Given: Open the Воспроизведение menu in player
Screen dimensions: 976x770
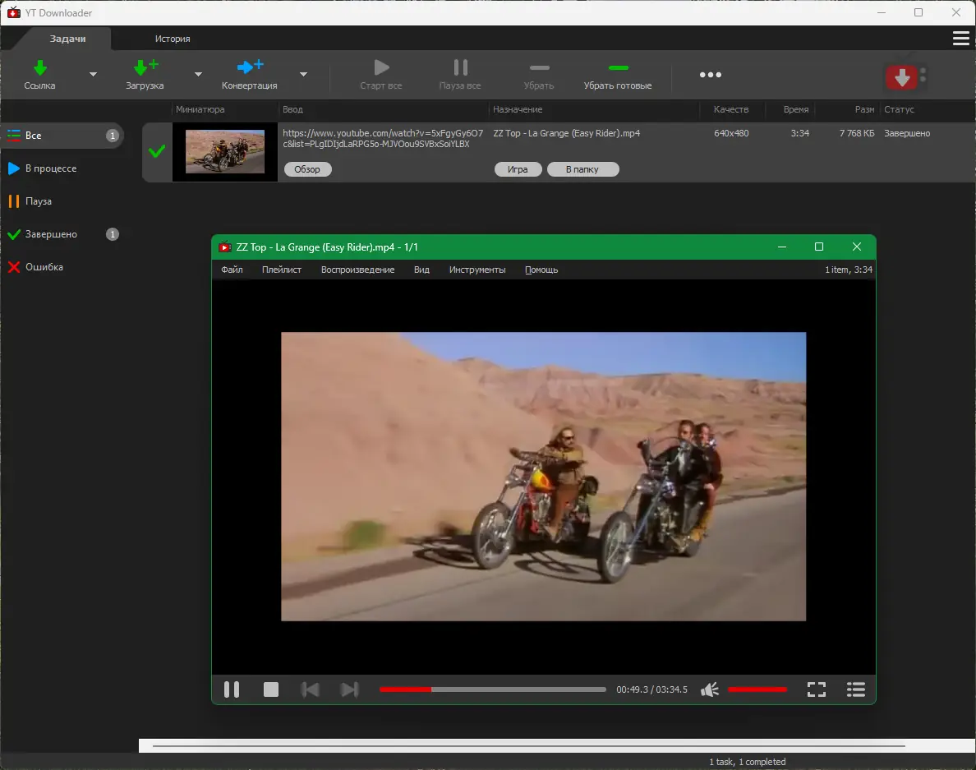Looking at the screenshot, I should tap(357, 270).
